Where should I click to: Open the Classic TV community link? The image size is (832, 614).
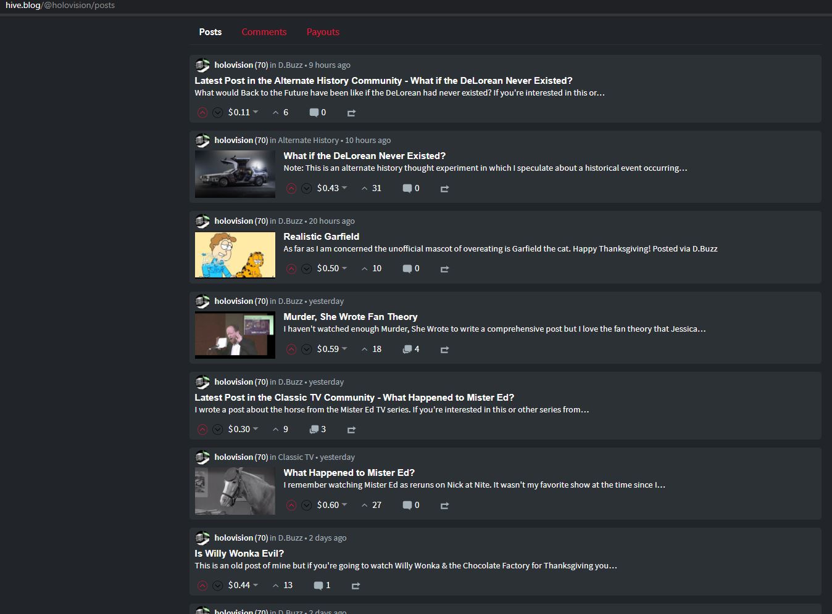(x=296, y=457)
